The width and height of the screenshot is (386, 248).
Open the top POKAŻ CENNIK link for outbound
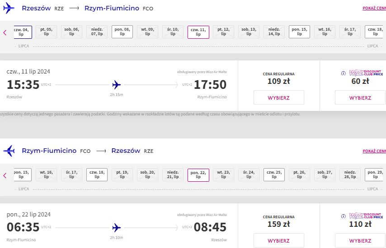(x=374, y=8)
